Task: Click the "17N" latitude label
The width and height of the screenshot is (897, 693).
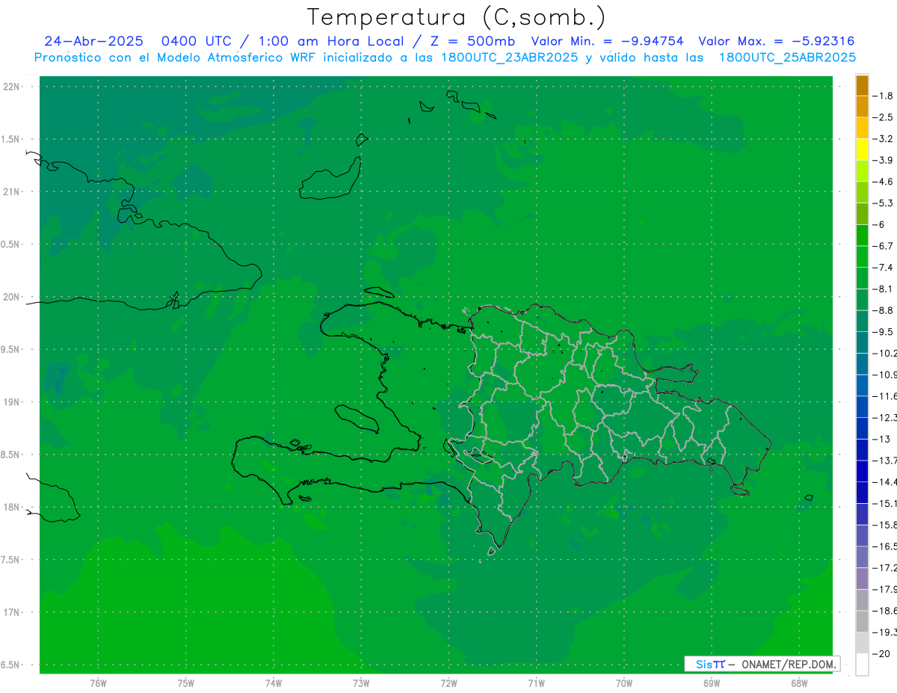Action: [x=12, y=613]
